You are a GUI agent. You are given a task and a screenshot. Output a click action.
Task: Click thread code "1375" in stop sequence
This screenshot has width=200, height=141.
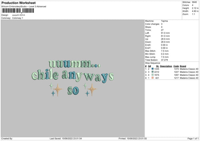point(176,69)
